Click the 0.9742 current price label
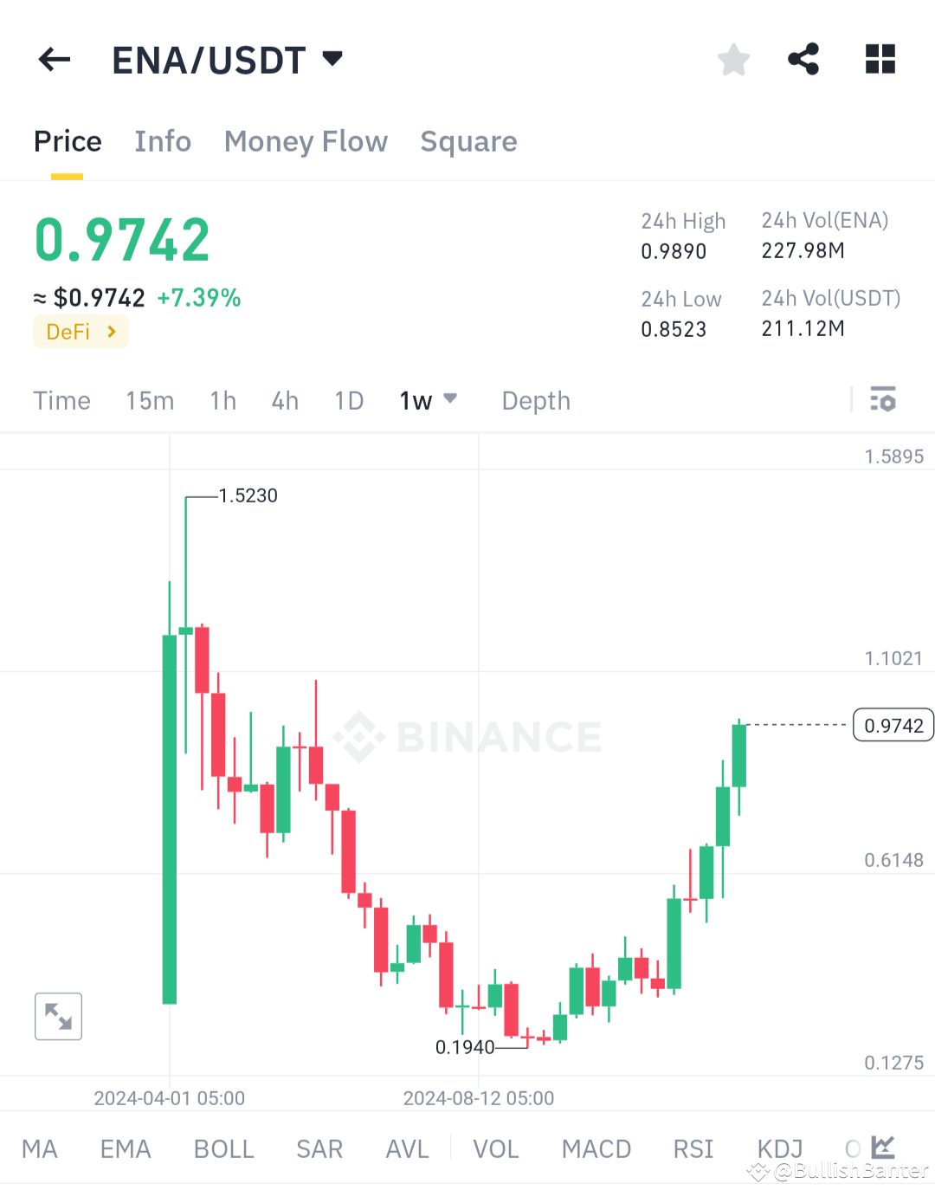Image resolution: width=935 pixels, height=1190 pixels. coord(893,725)
